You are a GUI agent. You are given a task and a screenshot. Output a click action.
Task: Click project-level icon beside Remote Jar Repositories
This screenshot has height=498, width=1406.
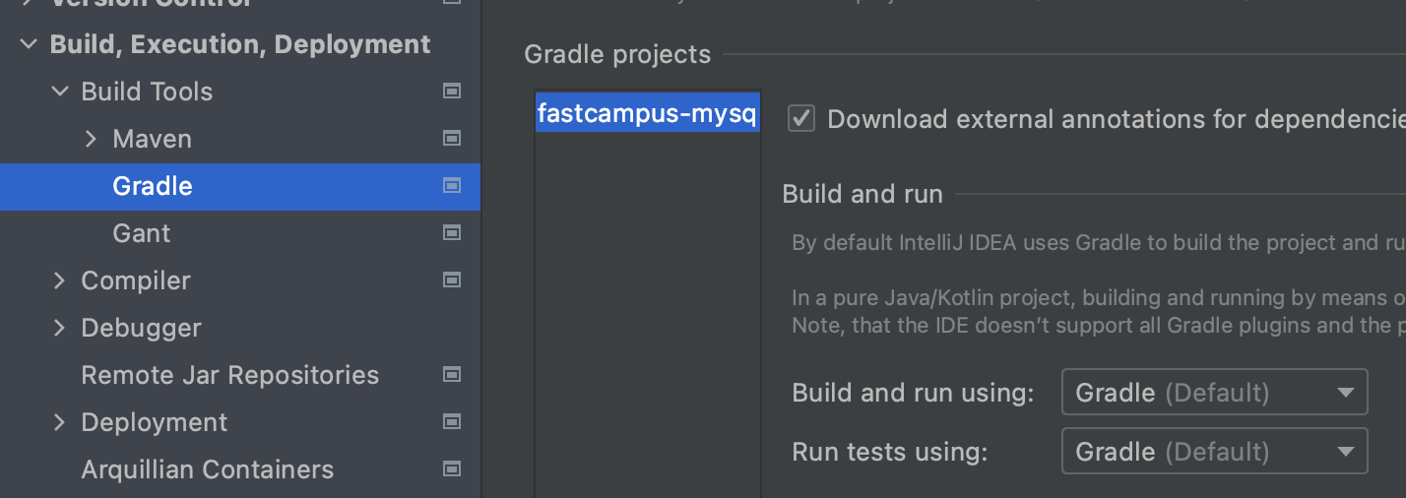(452, 375)
